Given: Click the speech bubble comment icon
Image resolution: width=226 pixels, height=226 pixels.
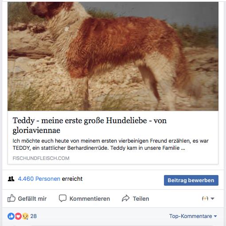Looking at the screenshot, I should coord(62,198).
